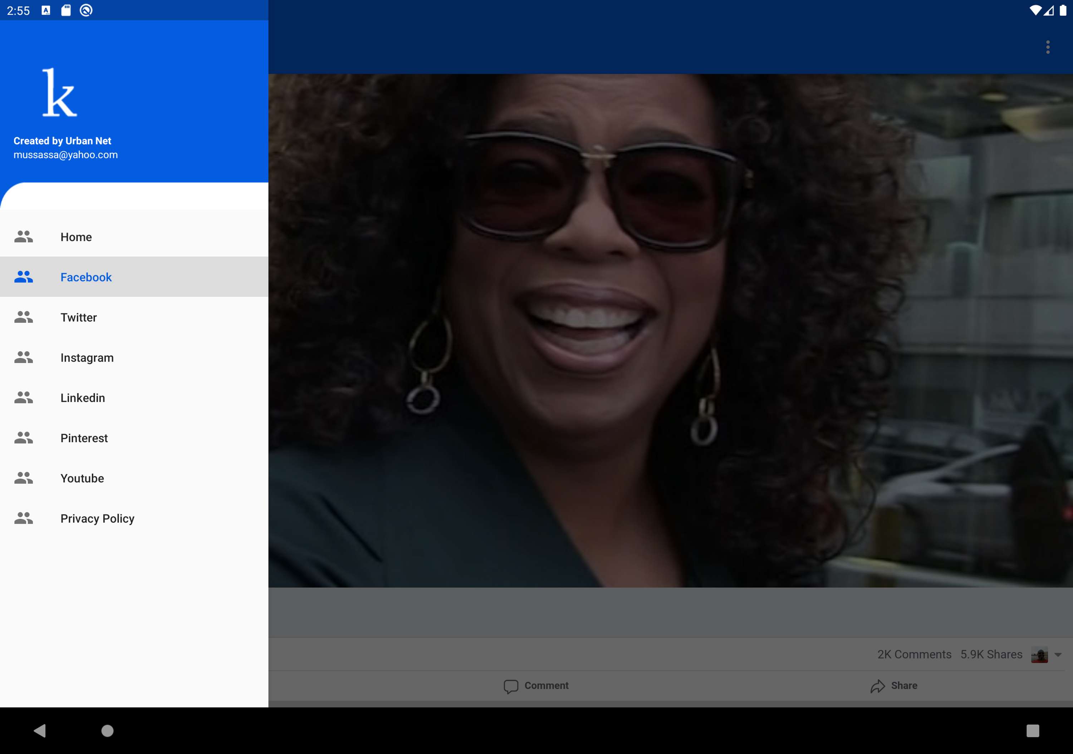Click the woman's video photo
Screen dimensions: 1073x754
pyautogui.click(x=671, y=330)
